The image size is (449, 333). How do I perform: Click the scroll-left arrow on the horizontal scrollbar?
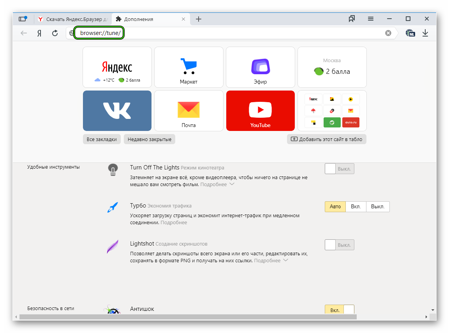point(16,317)
